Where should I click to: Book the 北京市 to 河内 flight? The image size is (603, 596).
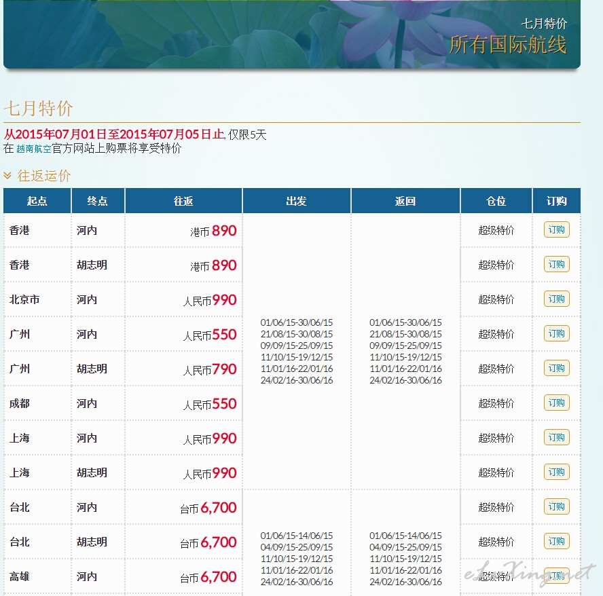(x=556, y=299)
